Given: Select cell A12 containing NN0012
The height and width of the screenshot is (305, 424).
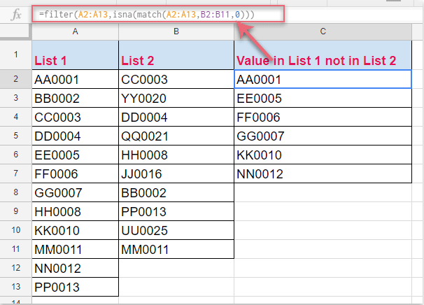Looking at the screenshot, I should (75, 268).
